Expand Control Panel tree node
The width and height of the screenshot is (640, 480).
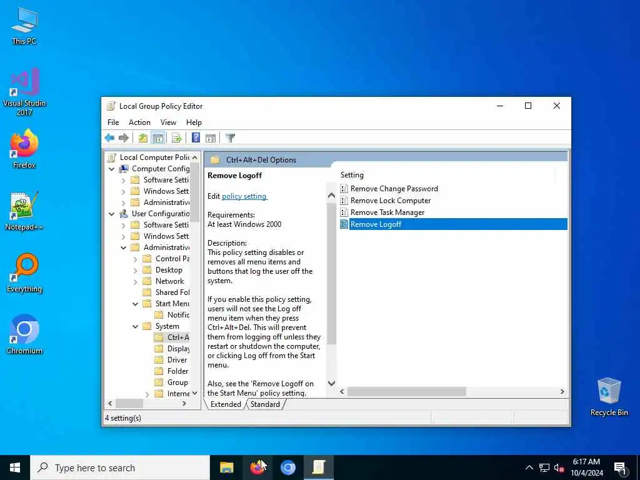135,259
